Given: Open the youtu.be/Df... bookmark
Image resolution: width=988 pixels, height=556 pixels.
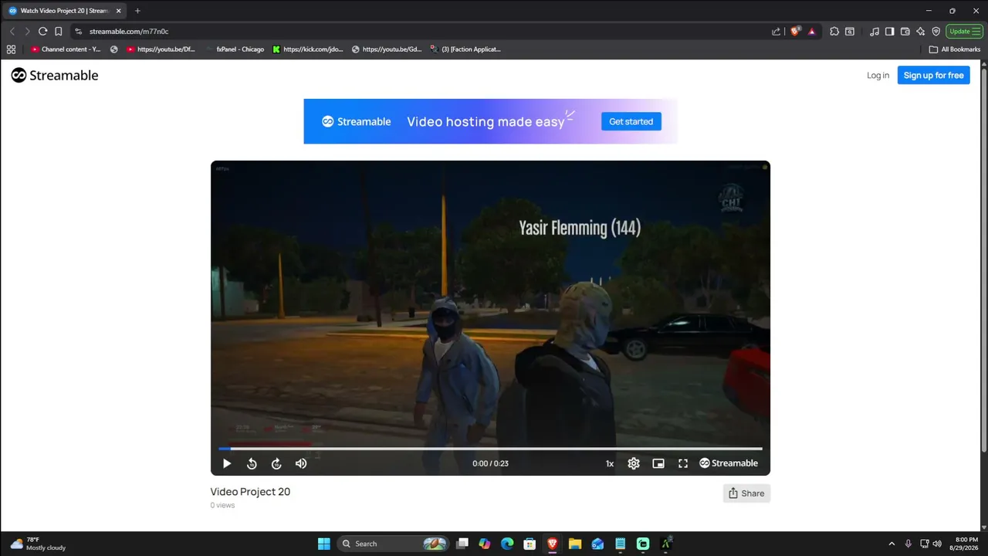Looking at the screenshot, I should (161, 49).
